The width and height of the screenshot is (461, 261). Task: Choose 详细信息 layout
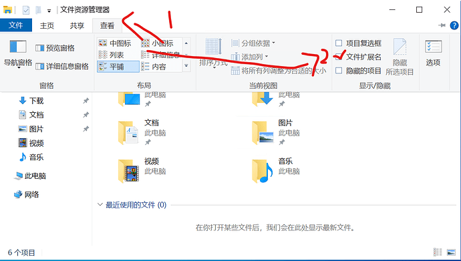point(160,55)
